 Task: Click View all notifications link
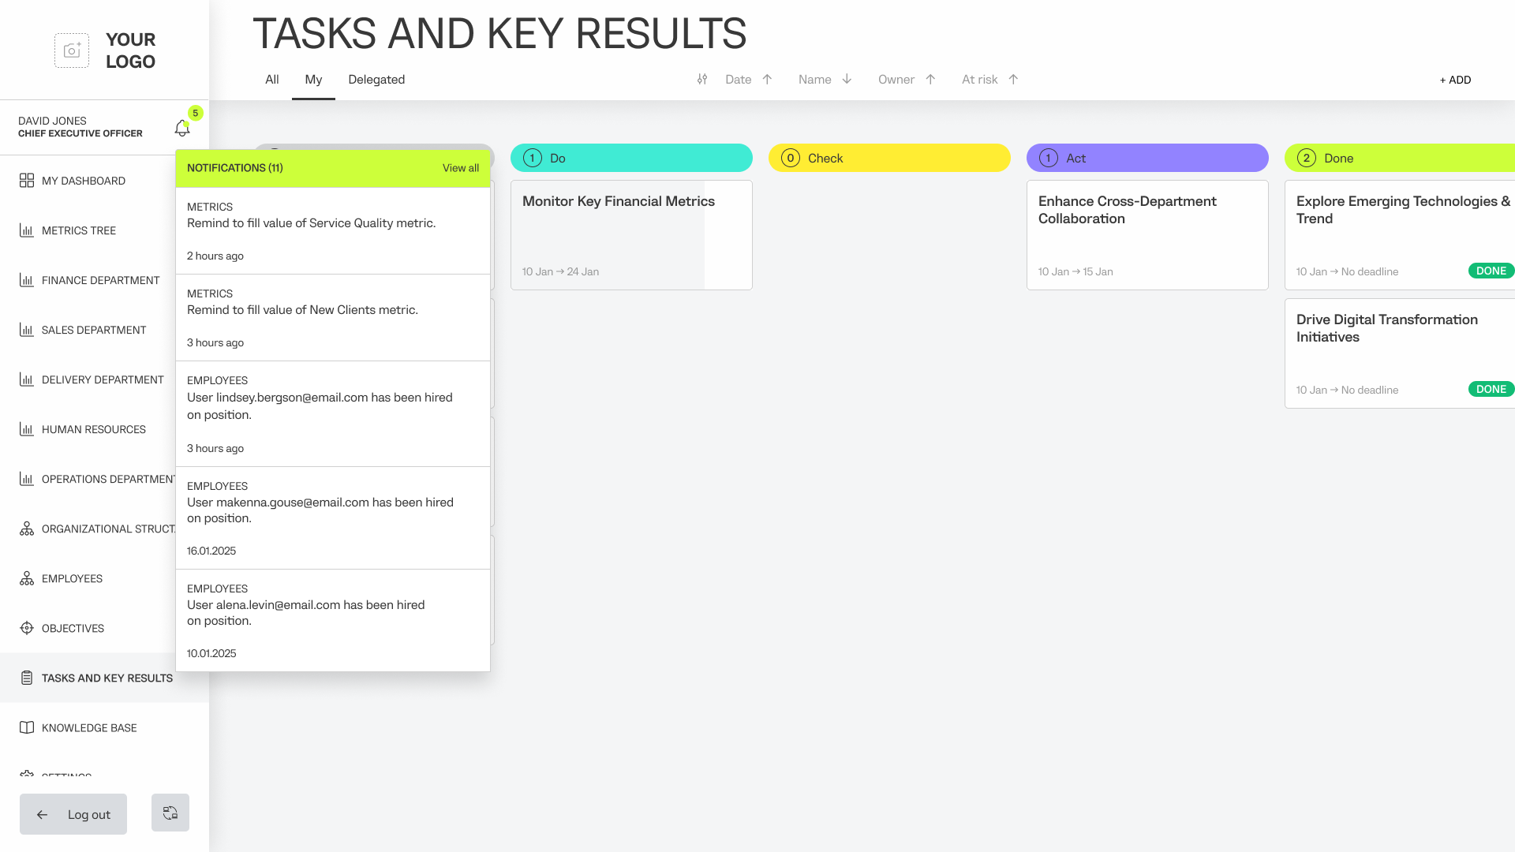[460, 168]
